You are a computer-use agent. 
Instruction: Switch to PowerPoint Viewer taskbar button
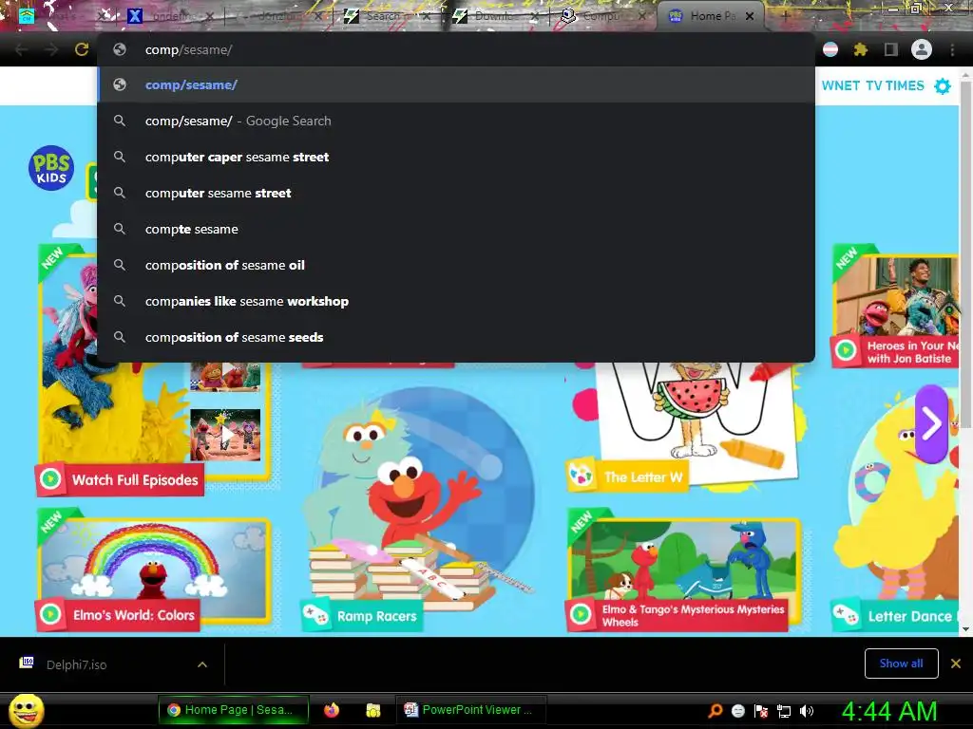coord(470,710)
